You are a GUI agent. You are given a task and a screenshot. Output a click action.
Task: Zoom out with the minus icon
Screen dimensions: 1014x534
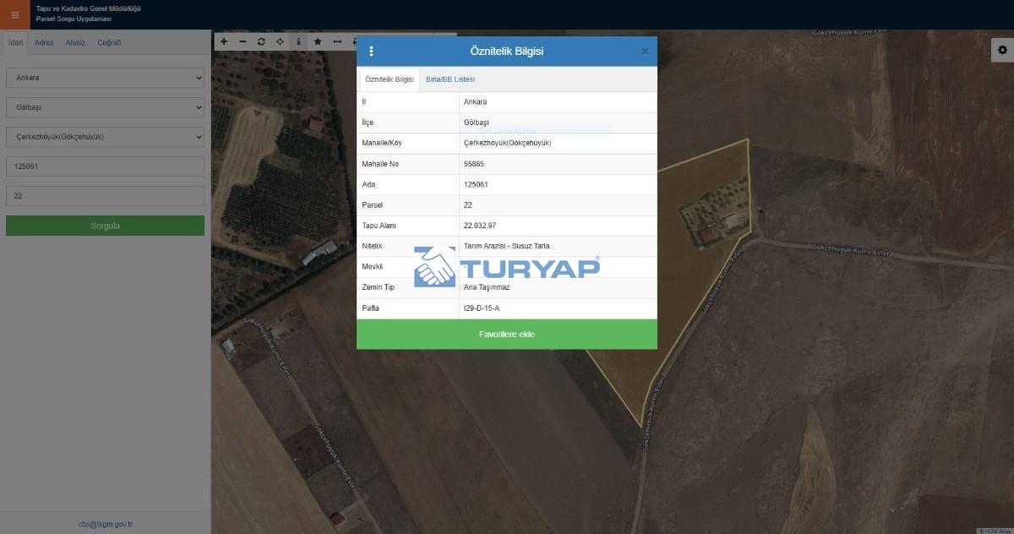tap(243, 41)
